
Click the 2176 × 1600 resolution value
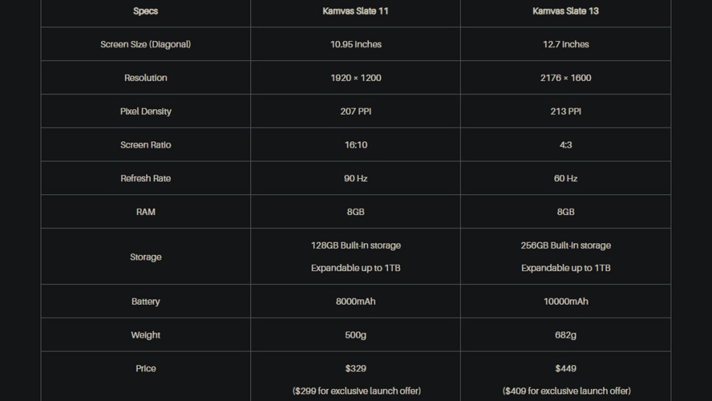pos(565,78)
